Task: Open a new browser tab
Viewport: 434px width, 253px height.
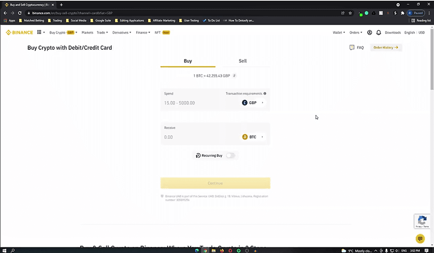Action: pyautogui.click(x=61, y=5)
